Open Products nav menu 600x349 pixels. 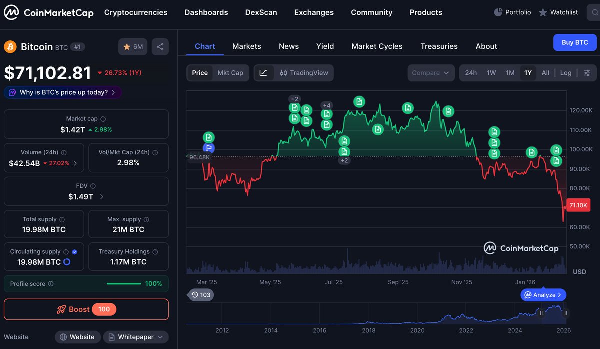[426, 13]
